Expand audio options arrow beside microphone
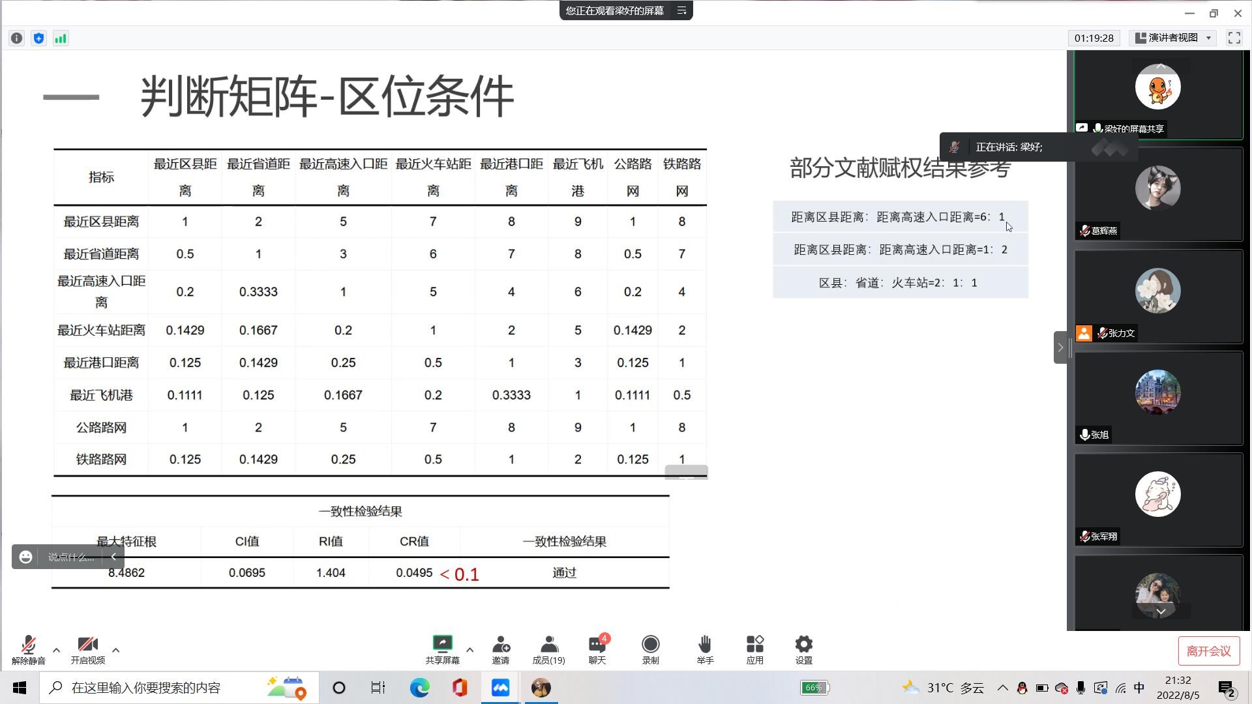 pyautogui.click(x=57, y=650)
